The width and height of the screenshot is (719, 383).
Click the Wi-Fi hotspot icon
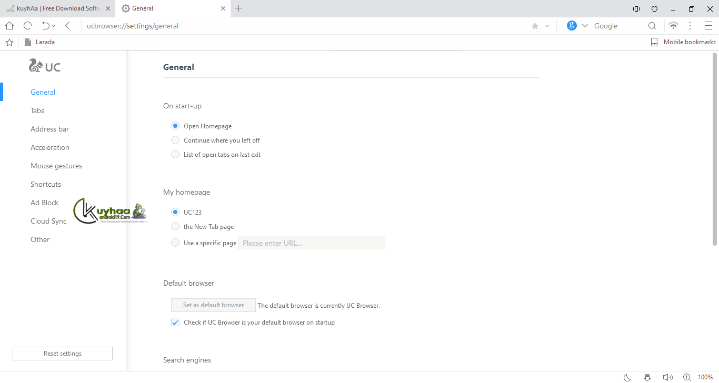pos(673,26)
